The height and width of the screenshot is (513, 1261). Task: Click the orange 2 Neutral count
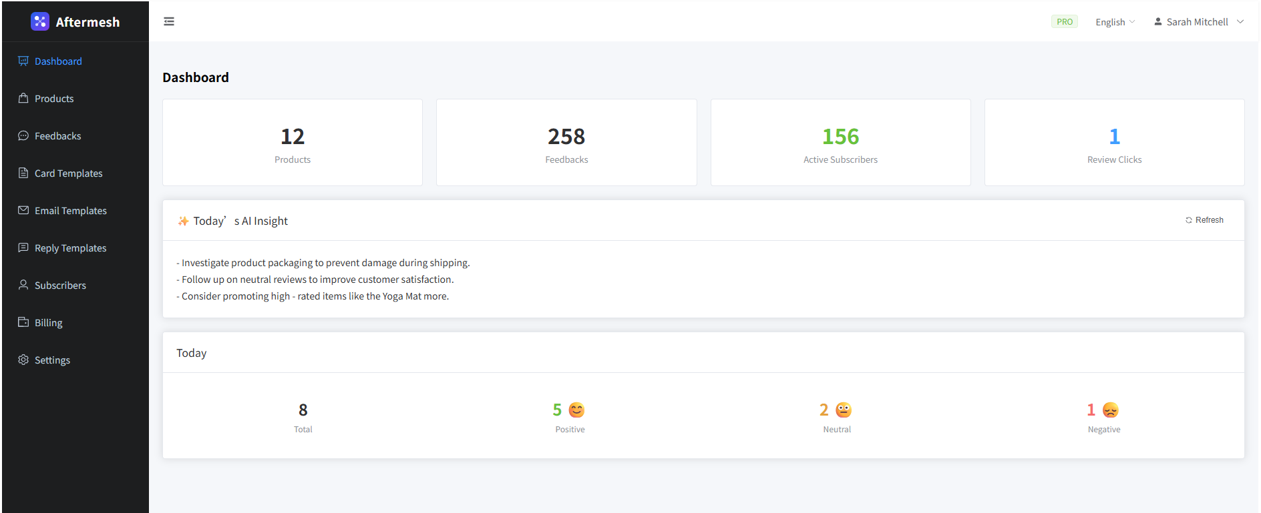point(824,410)
